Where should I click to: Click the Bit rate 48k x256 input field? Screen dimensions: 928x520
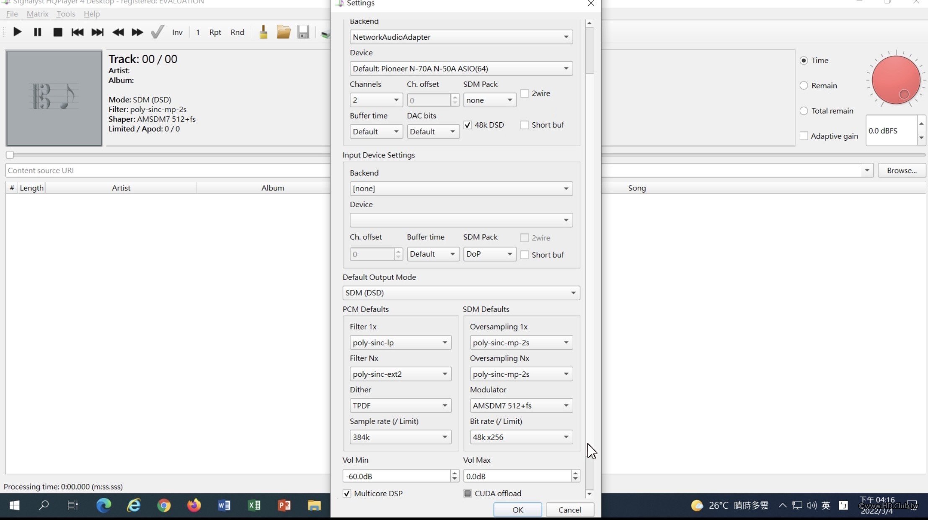pyautogui.click(x=519, y=437)
